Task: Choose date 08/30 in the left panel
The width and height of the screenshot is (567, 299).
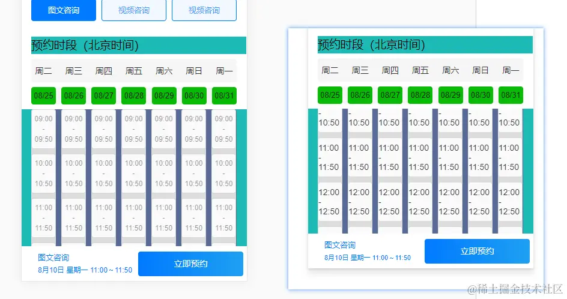Action: 194,96
